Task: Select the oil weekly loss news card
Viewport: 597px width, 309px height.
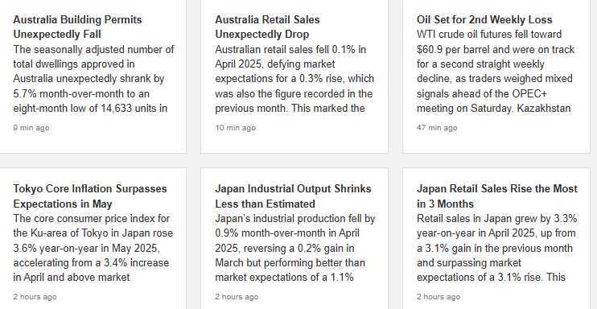Action: point(496,76)
